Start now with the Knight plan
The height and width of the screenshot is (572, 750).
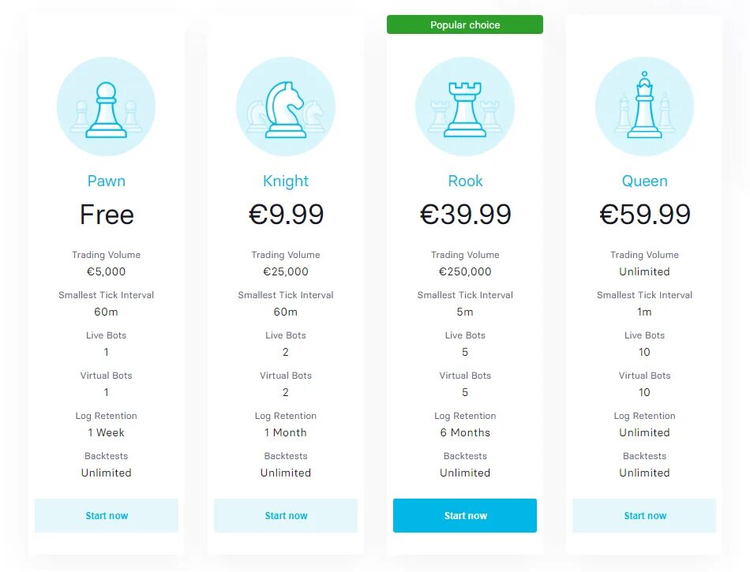click(286, 515)
